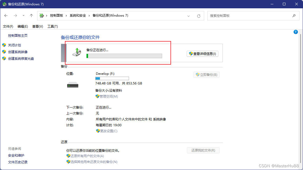This screenshot has width=303, height=170.
Task: Click the shield icon beside 创建系统映像
Action: point(4,52)
